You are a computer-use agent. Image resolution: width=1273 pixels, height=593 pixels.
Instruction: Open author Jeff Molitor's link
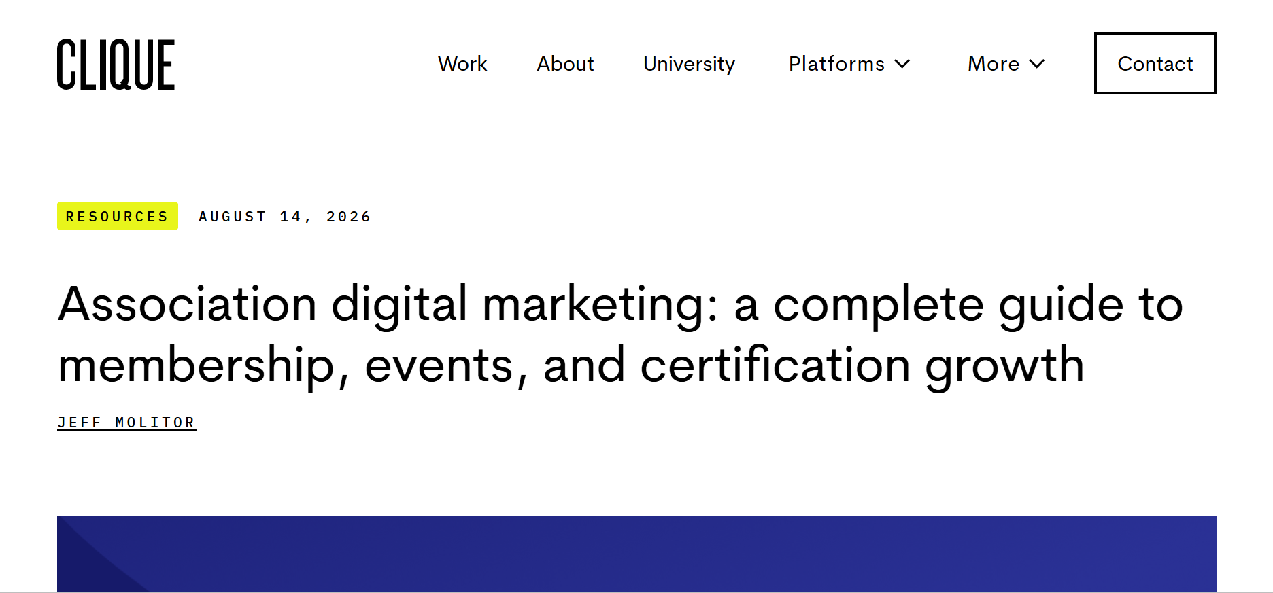coord(126,423)
